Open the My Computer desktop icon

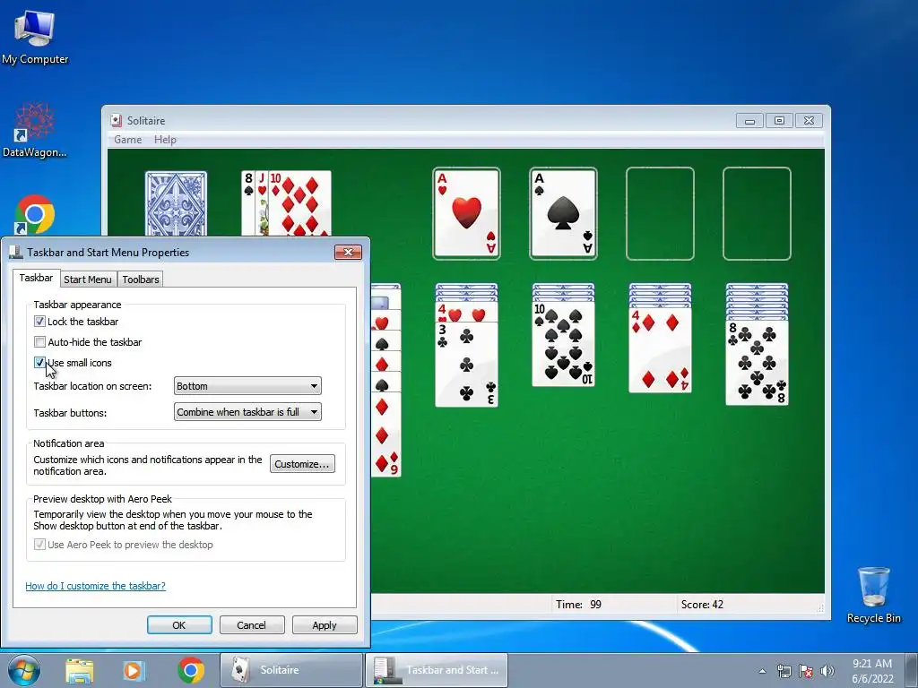coord(35,37)
